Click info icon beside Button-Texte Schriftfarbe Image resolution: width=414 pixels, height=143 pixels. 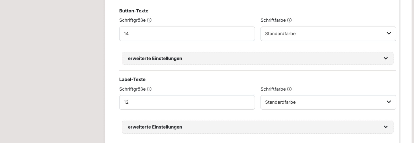[x=289, y=20]
